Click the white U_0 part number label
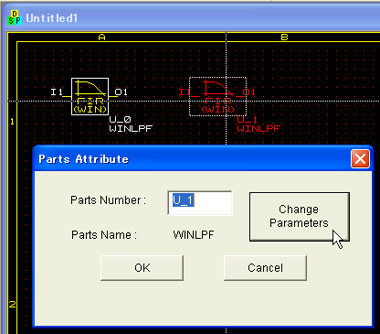The width and height of the screenshot is (380, 334). tap(120, 120)
